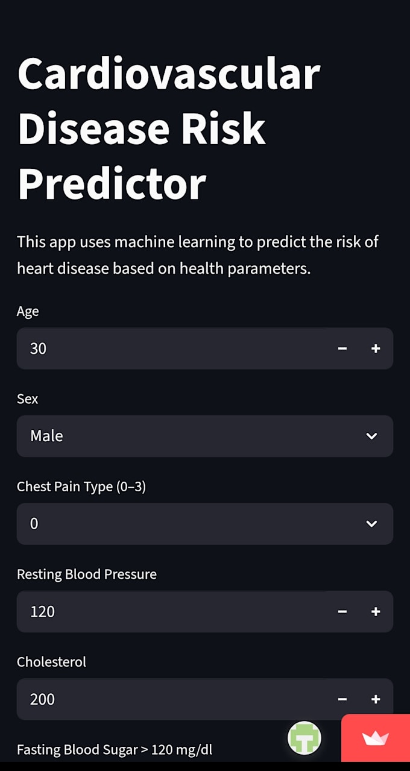Click the Fasting Blood Sugar label

pos(115,750)
